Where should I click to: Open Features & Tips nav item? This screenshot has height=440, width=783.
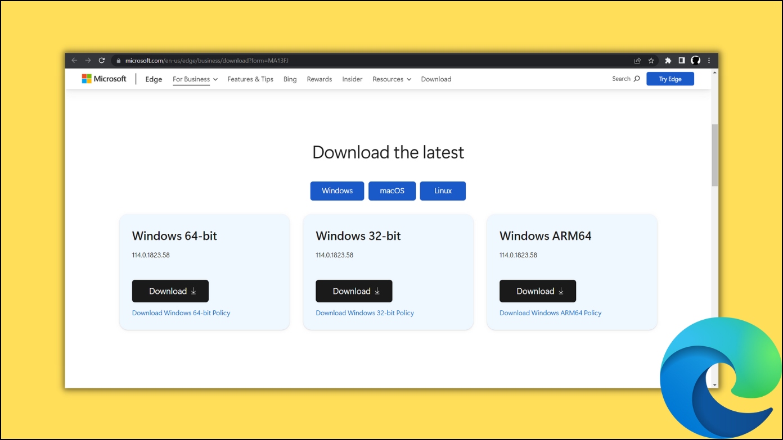point(250,79)
